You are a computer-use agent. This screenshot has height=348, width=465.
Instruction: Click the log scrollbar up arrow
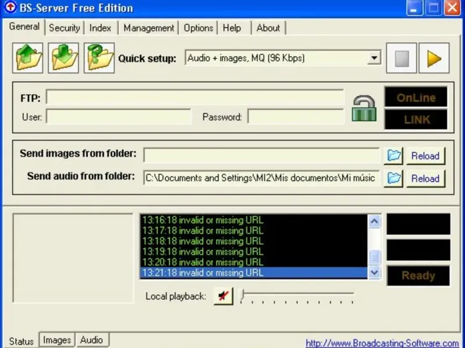[x=374, y=221]
